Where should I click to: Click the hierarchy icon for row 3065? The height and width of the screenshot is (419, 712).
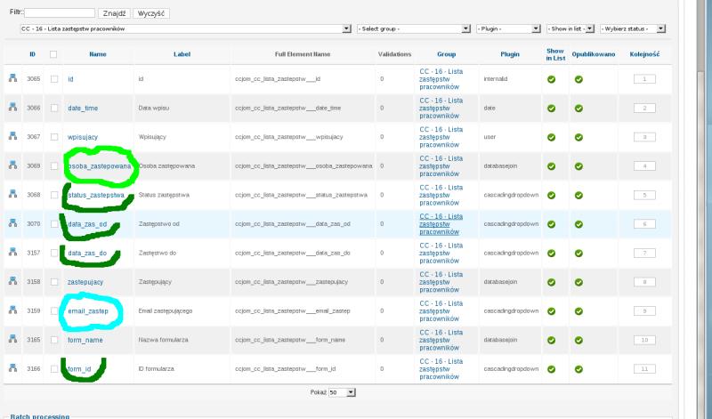tap(13, 79)
